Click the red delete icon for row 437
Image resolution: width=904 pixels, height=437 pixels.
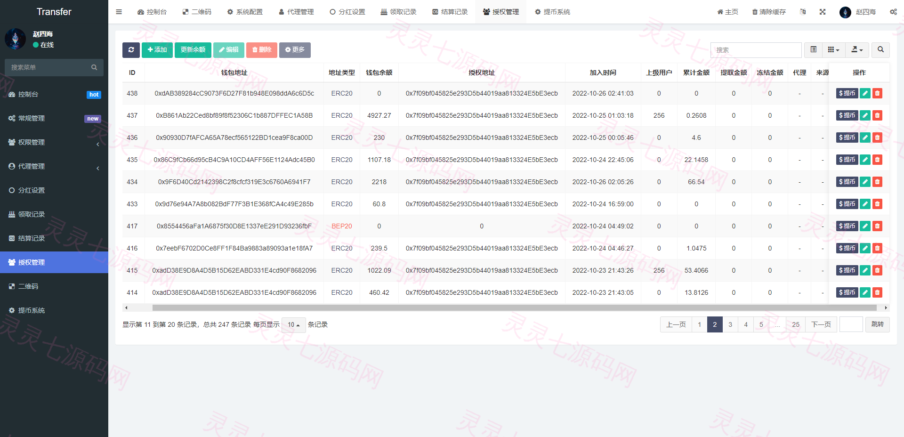(877, 115)
